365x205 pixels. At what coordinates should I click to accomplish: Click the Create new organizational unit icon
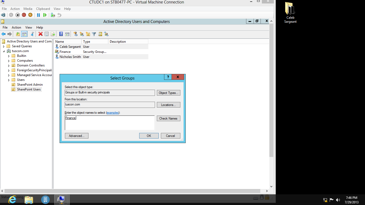click(88, 34)
